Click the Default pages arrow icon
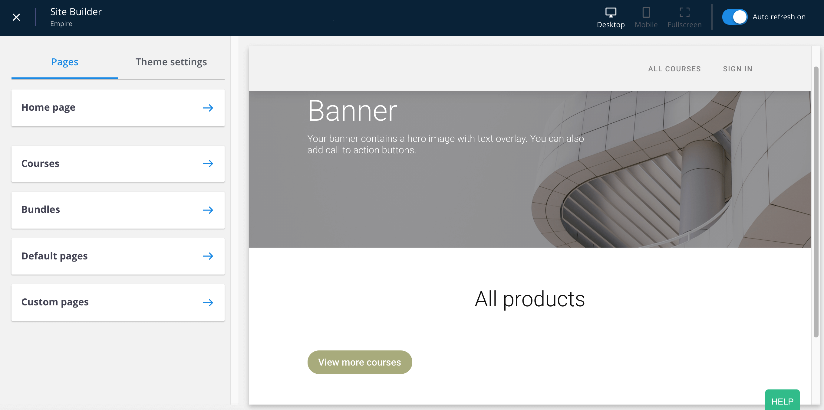 pyautogui.click(x=208, y=256)
